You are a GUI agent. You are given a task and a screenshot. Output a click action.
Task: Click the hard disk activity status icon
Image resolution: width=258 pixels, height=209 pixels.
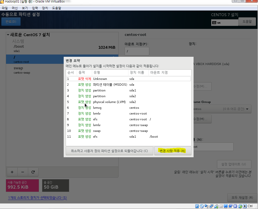pos(197,206)
